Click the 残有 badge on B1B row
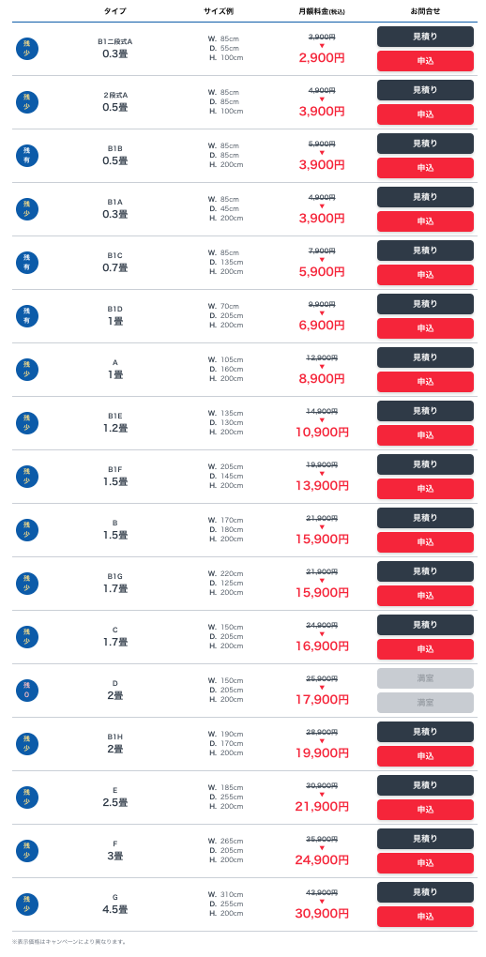 [x=27, y=156]
